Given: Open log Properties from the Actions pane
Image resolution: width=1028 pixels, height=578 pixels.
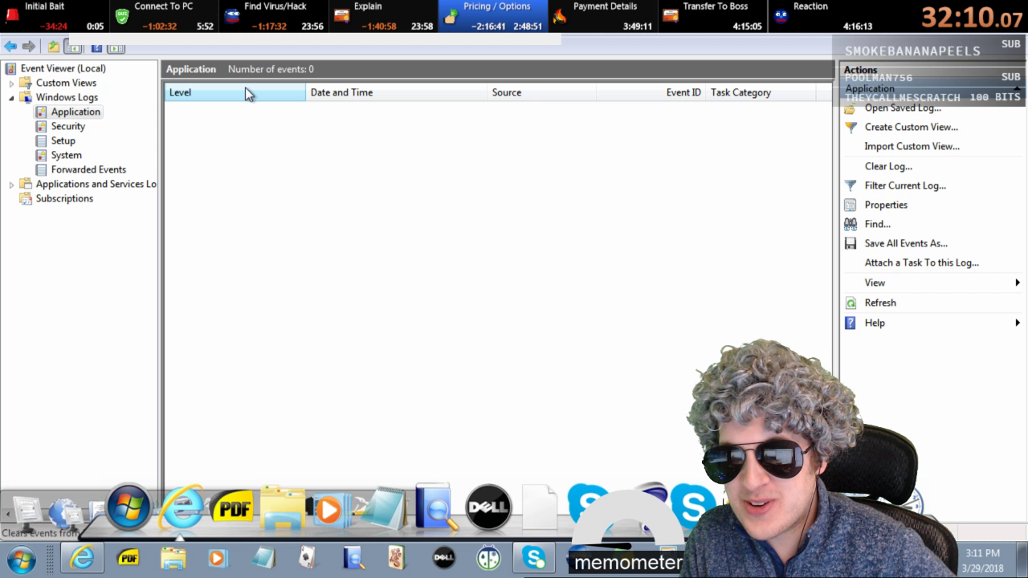Looking at the screenshot, I should (886, 205).
